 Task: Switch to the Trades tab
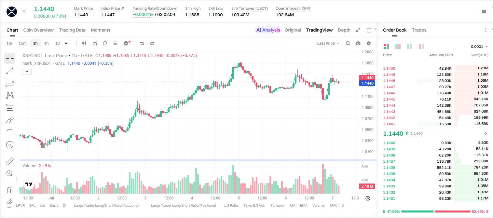(419, 30)
